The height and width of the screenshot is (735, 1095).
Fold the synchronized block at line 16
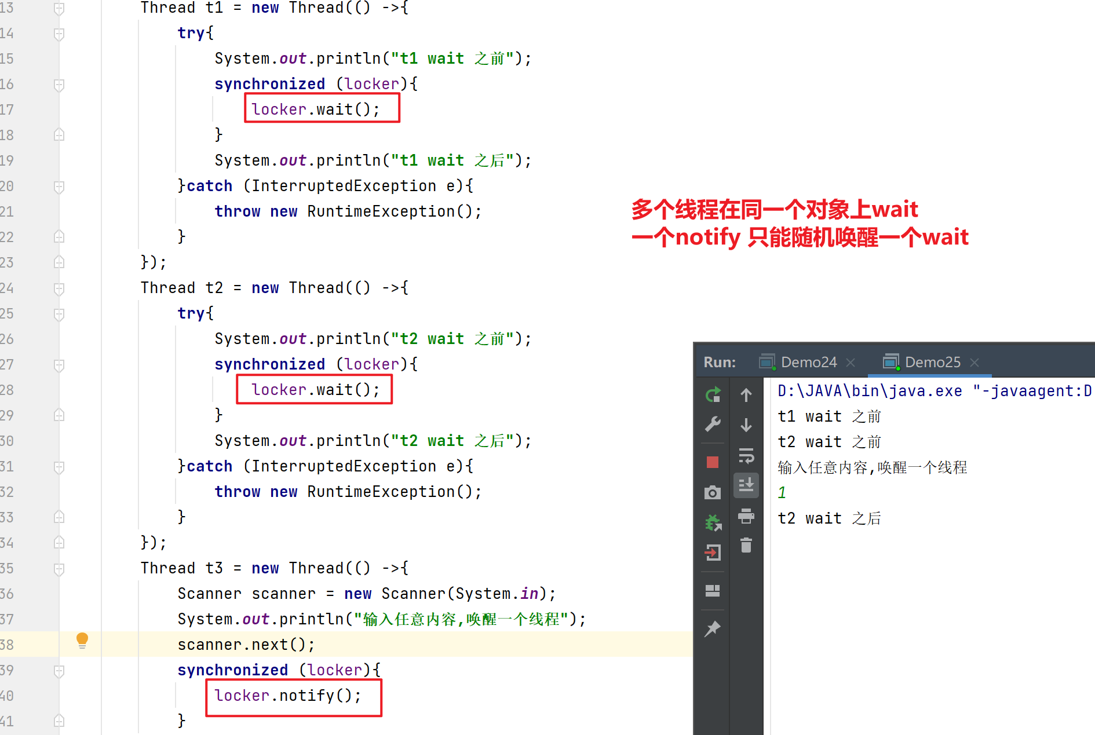pos(59,85)
